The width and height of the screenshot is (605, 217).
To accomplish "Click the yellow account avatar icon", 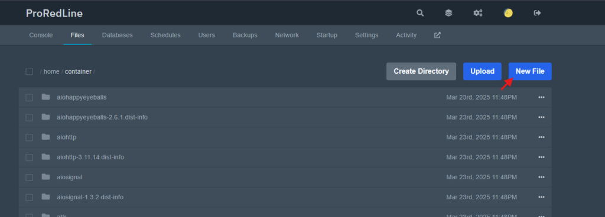I will pos(508,13).
